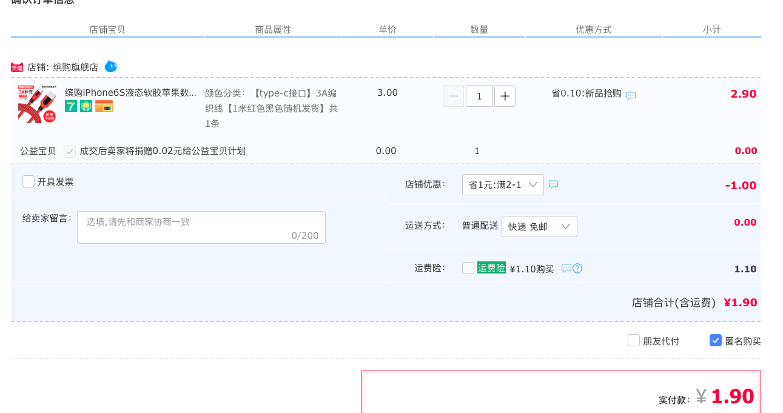783x413 pixels.
Task: Increase quantity with the plus button
Action: 505,96
